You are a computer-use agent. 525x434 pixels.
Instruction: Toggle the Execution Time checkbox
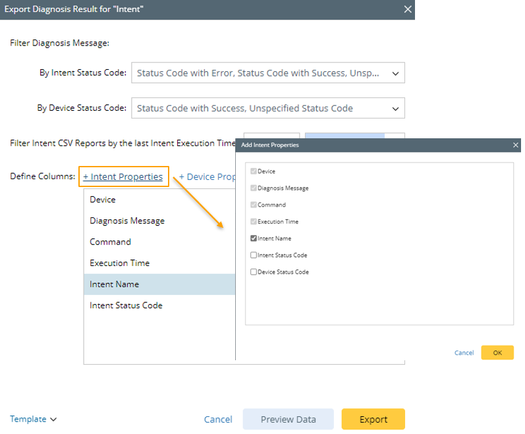tap(254, 222)
